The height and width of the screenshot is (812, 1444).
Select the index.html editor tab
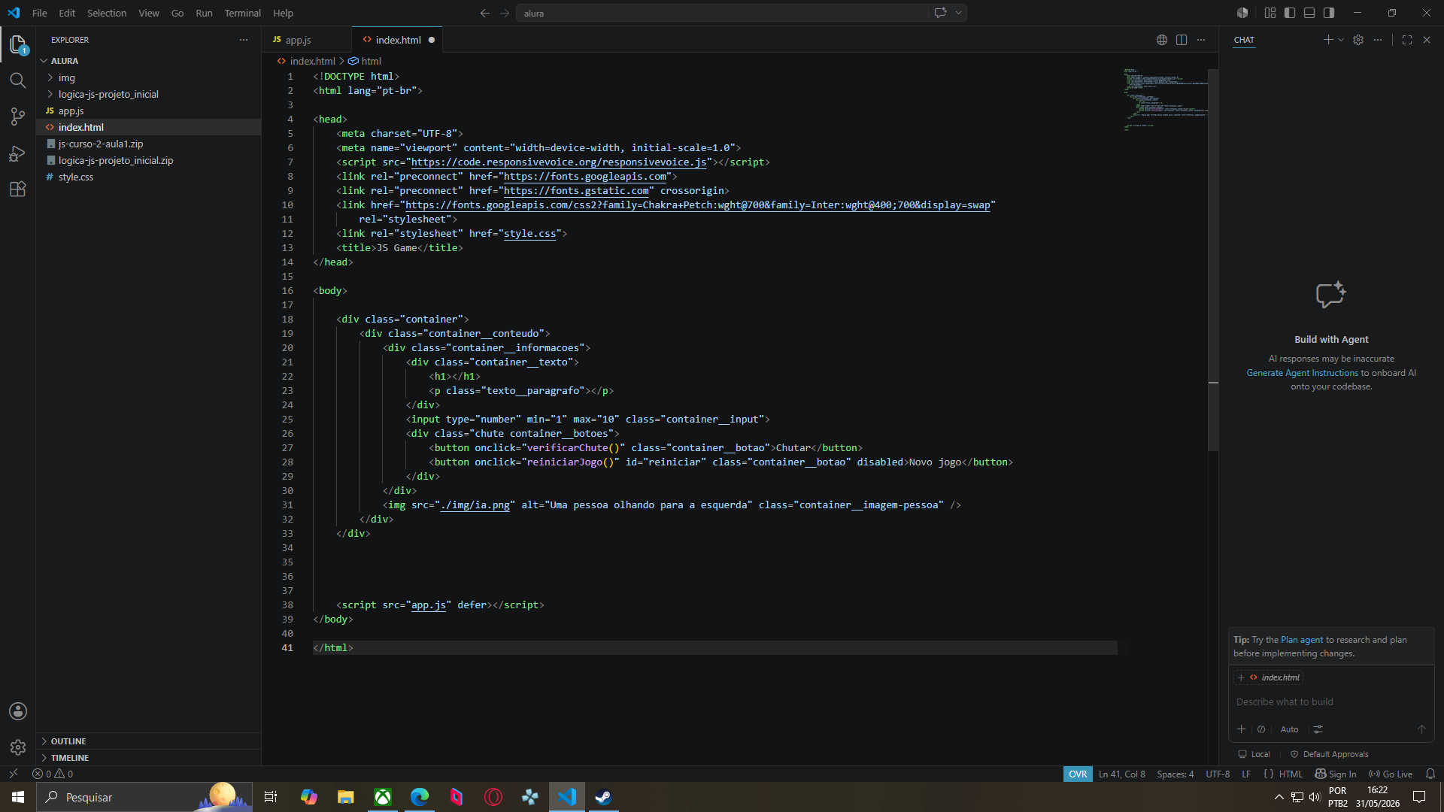(398, 40)
